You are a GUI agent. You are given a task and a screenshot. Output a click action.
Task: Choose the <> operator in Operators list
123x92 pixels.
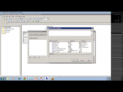[71, 45]
